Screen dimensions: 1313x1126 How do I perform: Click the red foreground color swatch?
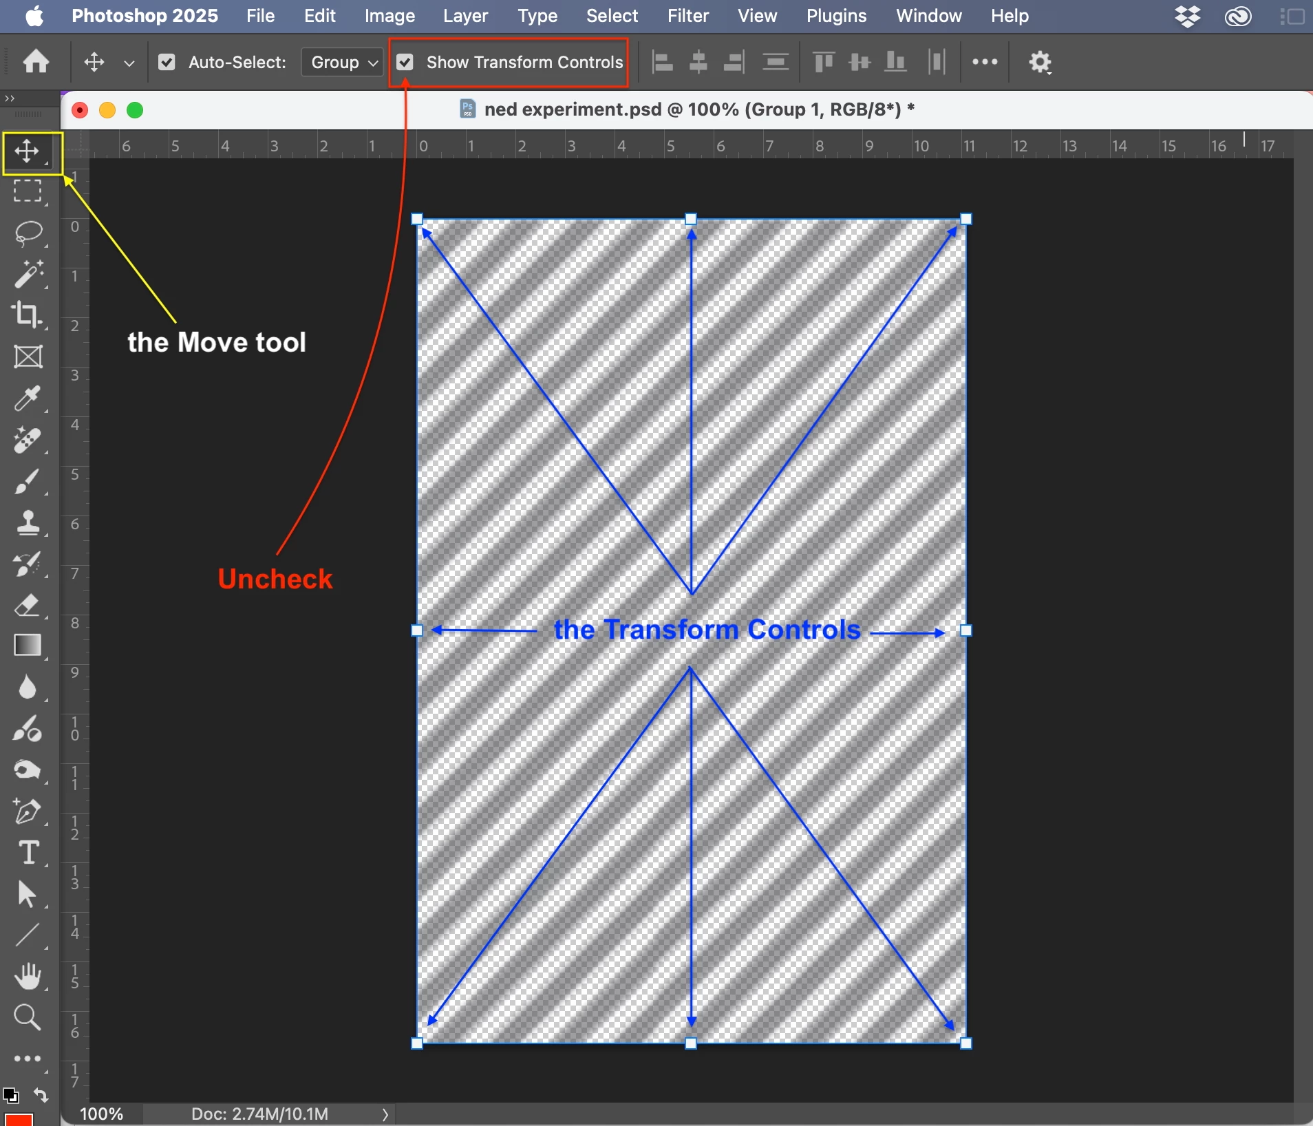tap(19, 1118)
